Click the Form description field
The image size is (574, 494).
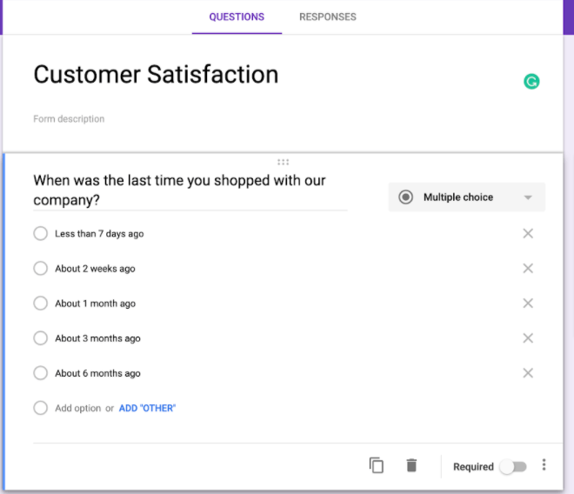(69, 119)
